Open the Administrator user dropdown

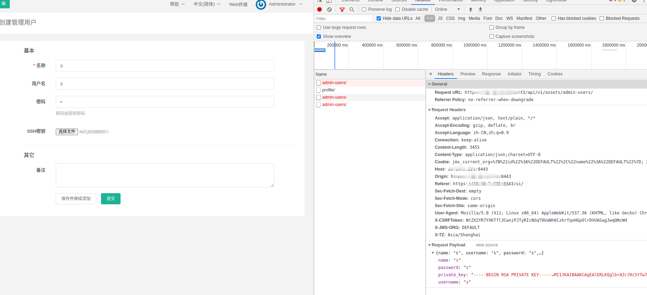coord(286,4)
